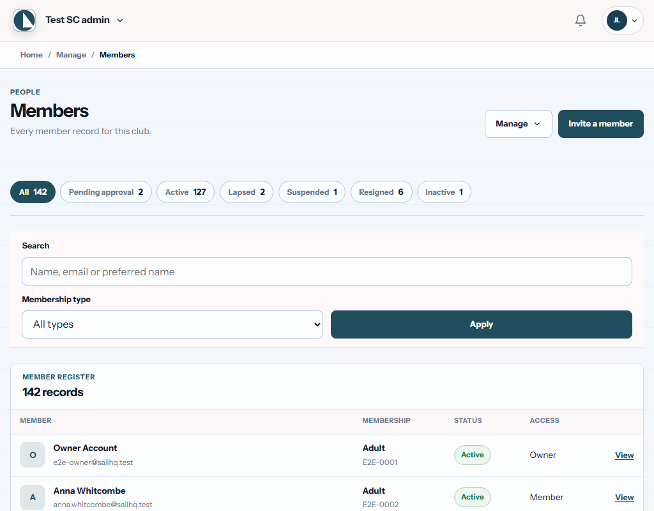The image size is (654, 511).
Task: Focus the name or email search field
Action: tap(327, 271)
